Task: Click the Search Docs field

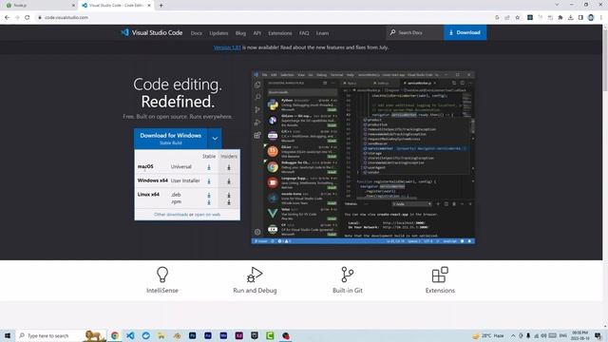Action: (x=415, y=32)
